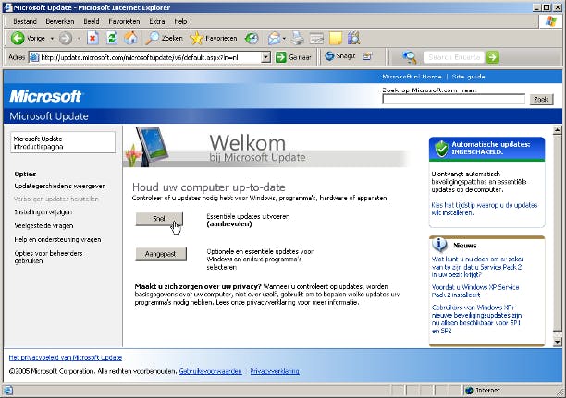Image resolution: width=566 pixels, height=398 pixels.
Task: Click the green shield Automatische updates icon
Action: [x=441, y=148]
